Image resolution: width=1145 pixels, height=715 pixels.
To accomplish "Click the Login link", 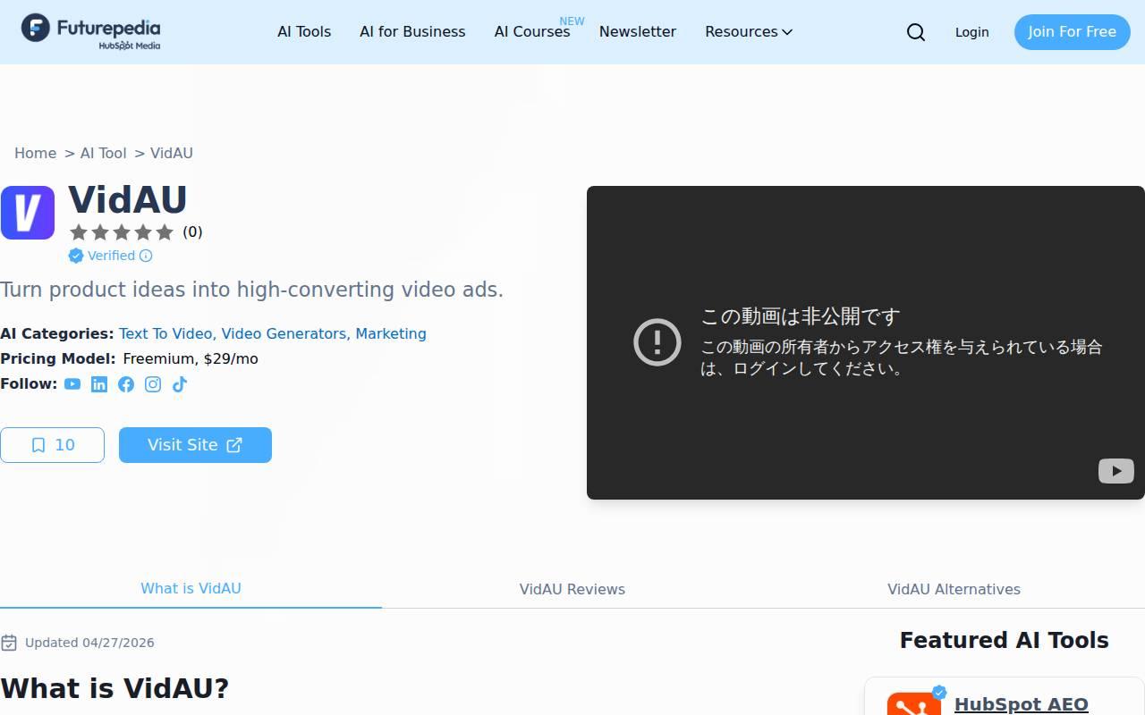I will (971, 32).
